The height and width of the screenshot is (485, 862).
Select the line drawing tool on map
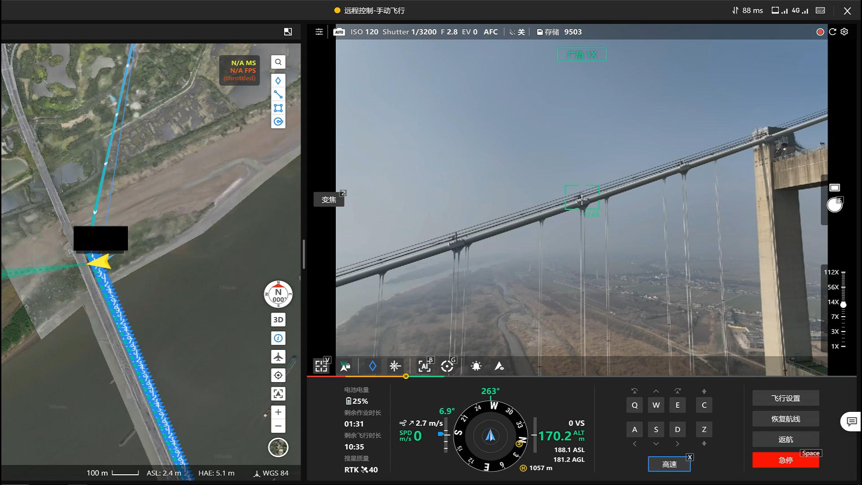[278, 94]
